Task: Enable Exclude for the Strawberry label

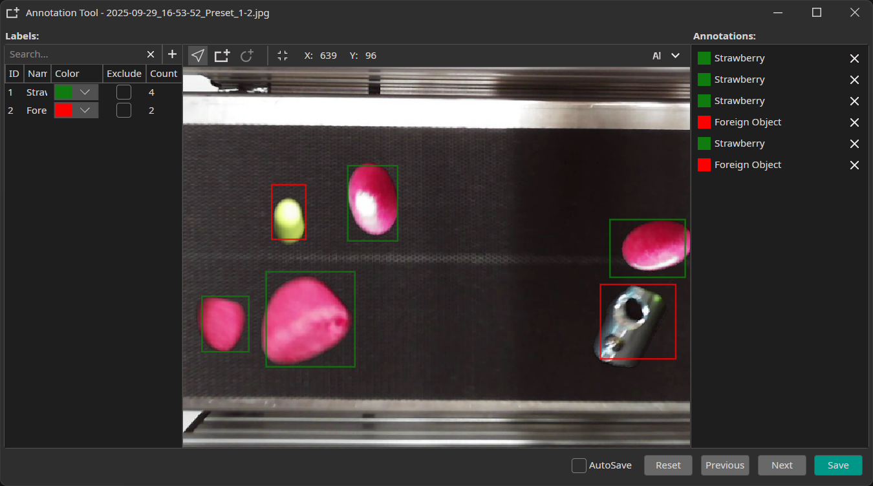Action: pyautogui.click(x=123, y=92)
